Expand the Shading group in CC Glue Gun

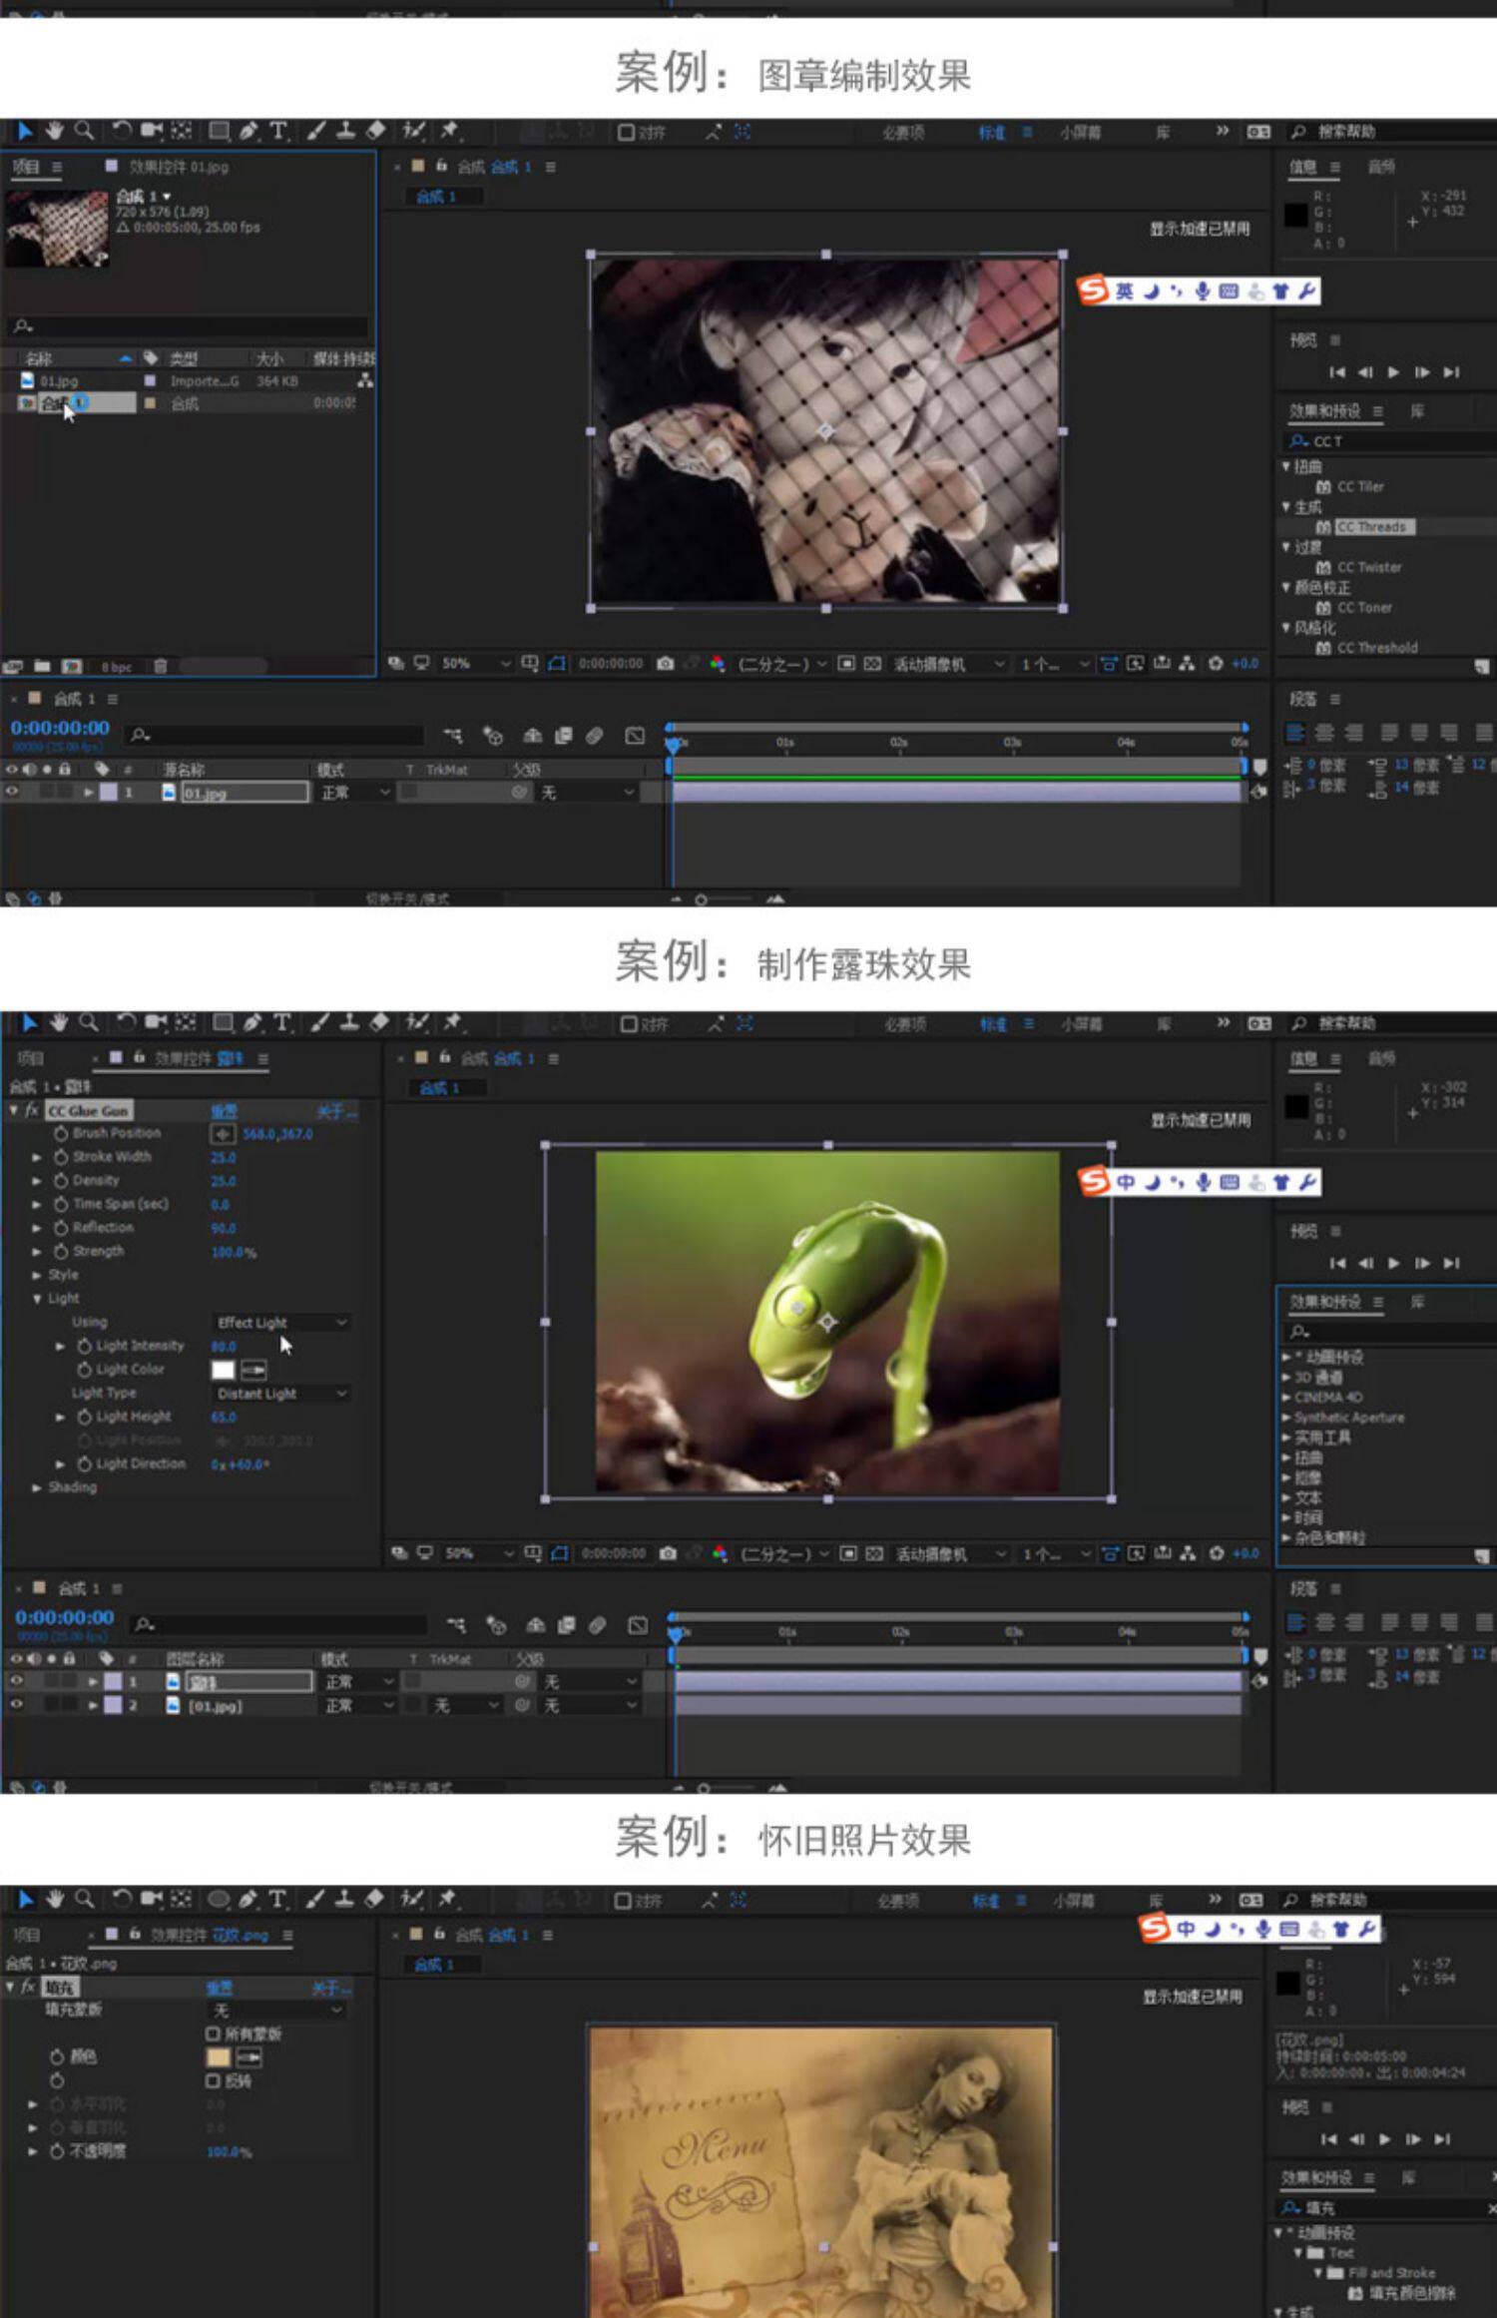coord(37,1487)
